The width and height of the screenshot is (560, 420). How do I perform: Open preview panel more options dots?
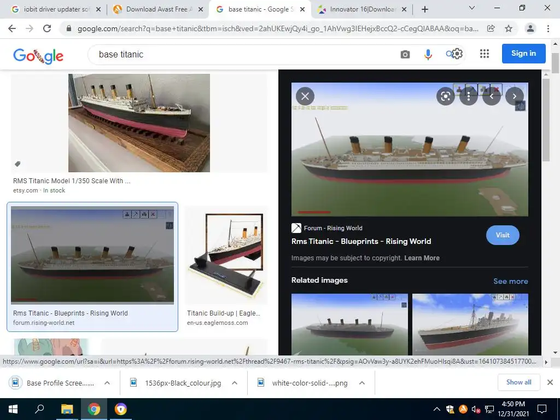[468, 96]
